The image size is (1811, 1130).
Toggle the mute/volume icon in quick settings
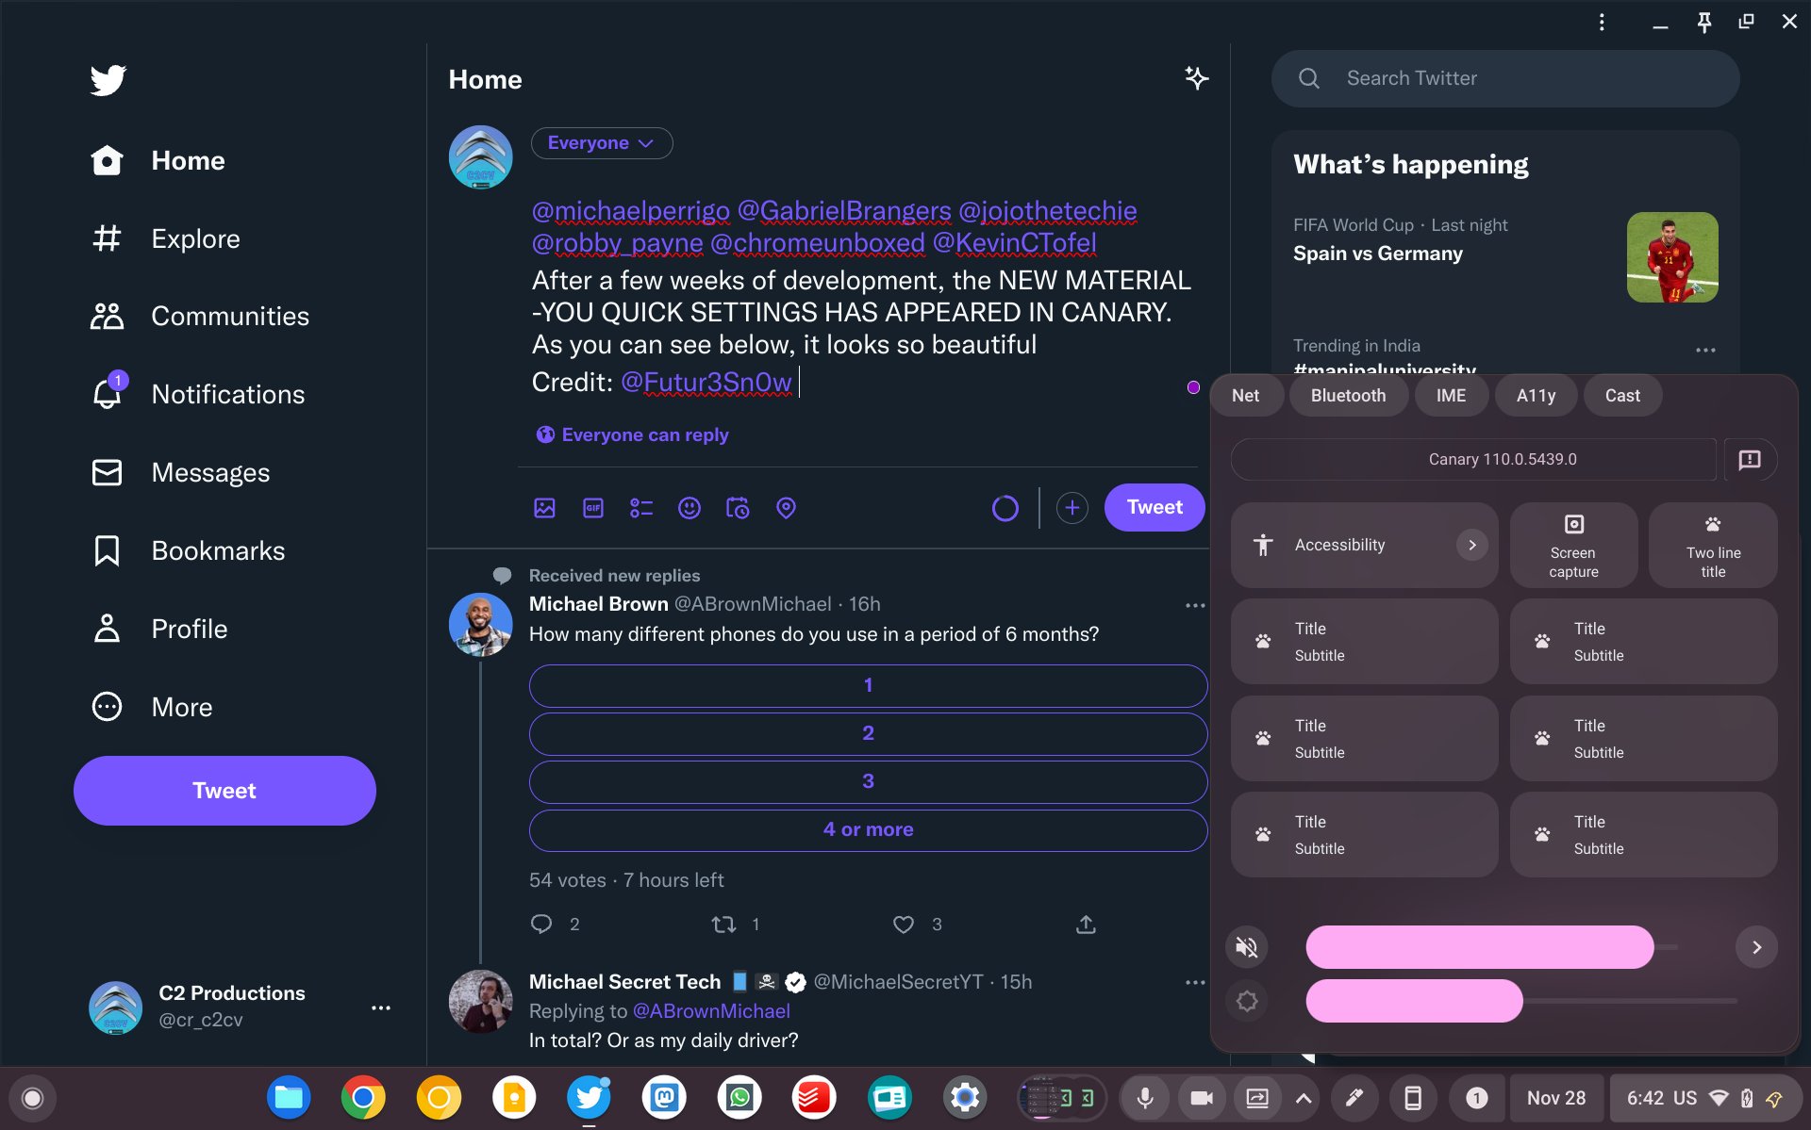point(1247,946)
